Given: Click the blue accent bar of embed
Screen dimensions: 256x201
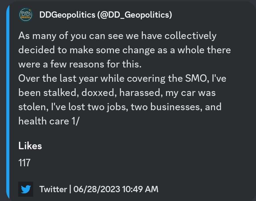Looking at the screenshot, I should click(x=8, y=100).
